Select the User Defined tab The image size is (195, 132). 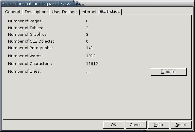(x=64, y=12)
